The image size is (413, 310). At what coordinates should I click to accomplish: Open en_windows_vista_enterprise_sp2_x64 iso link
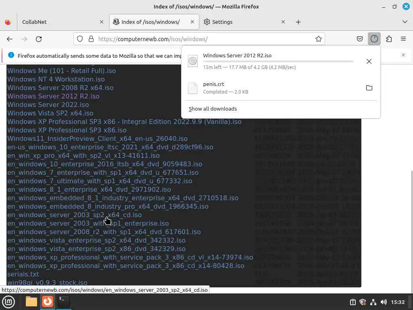[x=96, y=240]
